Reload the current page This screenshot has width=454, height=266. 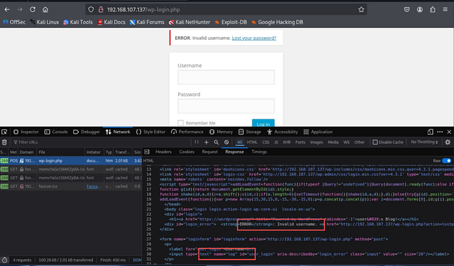[32, 10]
